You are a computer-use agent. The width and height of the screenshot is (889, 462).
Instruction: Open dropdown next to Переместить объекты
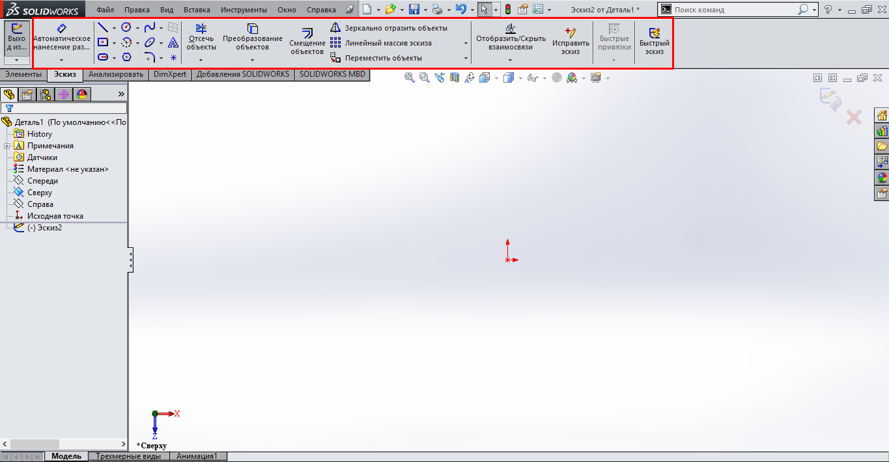coord(466,58)
